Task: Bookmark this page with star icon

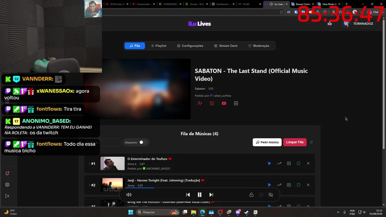Action: click(281, 12)
